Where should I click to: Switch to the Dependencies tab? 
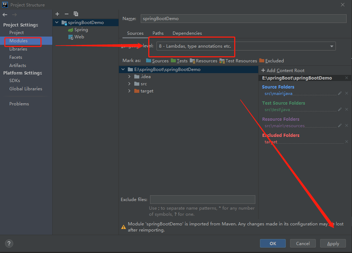(187, 33)
